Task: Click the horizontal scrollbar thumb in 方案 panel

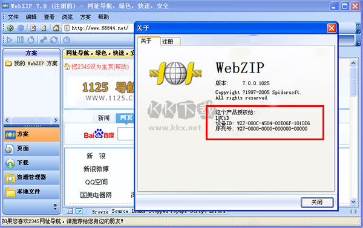Action: (x=31, y=120)
